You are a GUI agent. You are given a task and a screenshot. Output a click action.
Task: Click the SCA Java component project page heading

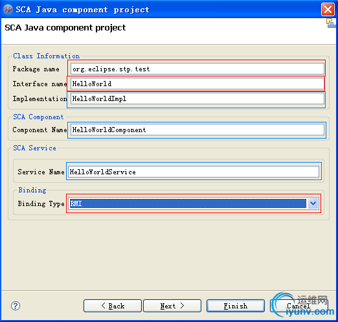coord(65,28)
